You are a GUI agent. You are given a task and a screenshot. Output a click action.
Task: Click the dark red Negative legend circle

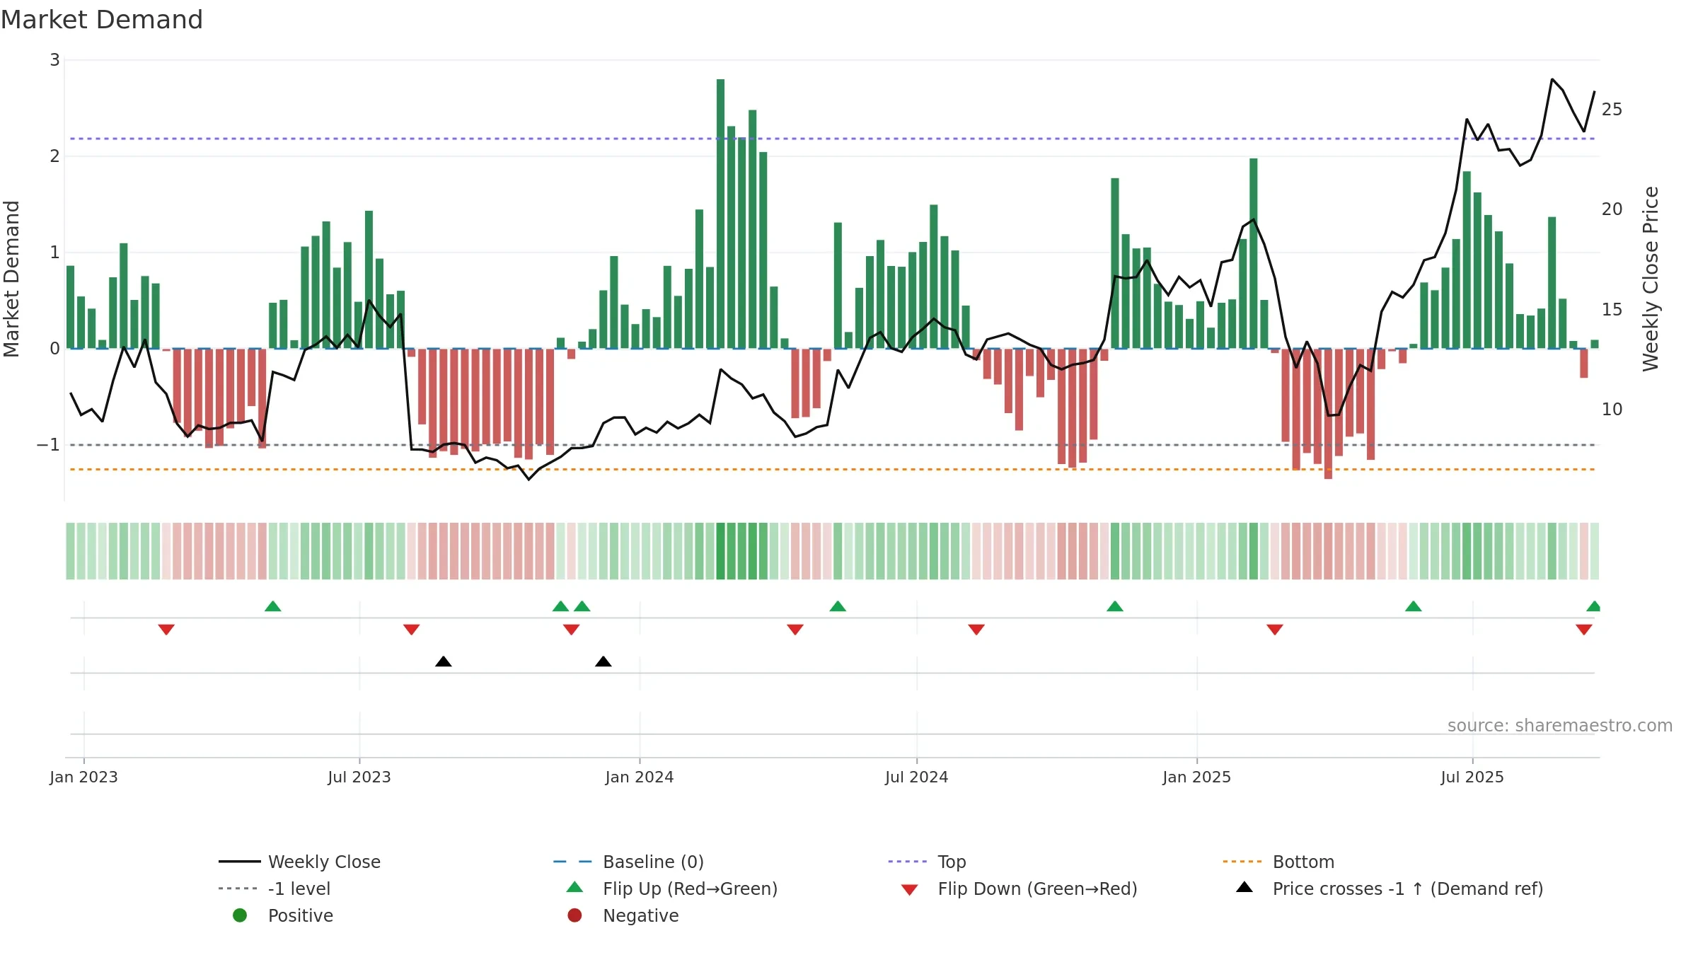[x=574, y=915]
